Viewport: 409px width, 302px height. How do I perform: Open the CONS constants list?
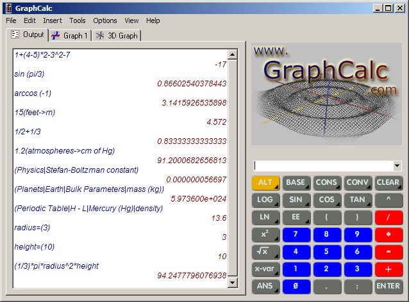pos(326,182)
